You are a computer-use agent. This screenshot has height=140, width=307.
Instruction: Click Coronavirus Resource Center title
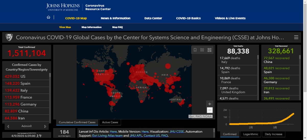pyautogui.click(x=98, y=7)
